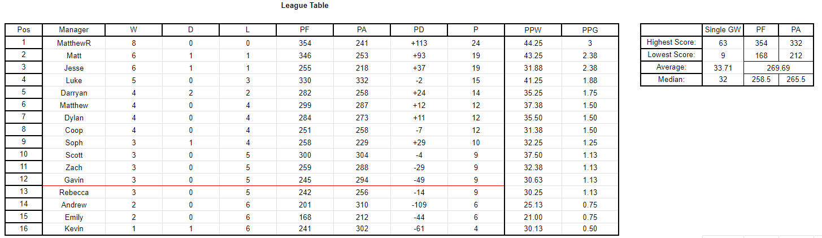This screenshot has width=822, height=238.
Task: Click the Lowest Score label cell
Action: [x=672, y=55]
